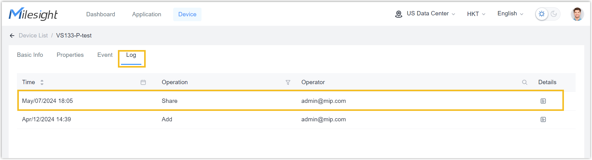Switch to the Event tab
Viewport: 592px width, 160px height.
(x=105, y=55)
